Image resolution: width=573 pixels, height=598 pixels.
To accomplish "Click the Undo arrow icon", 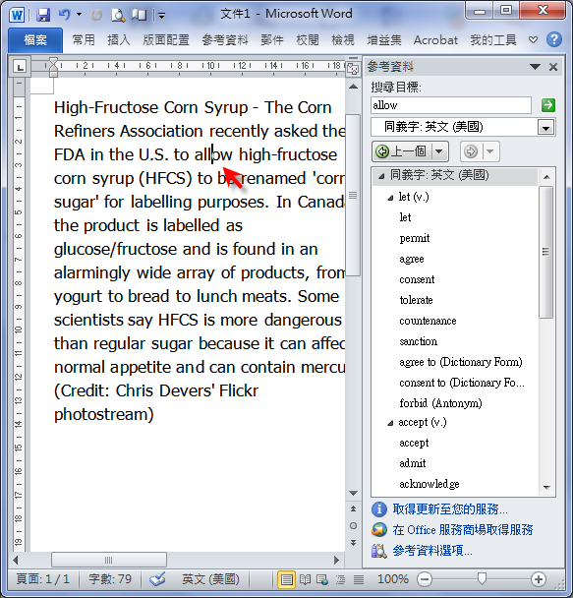I will pyautogui.click(x=64, y=15).
